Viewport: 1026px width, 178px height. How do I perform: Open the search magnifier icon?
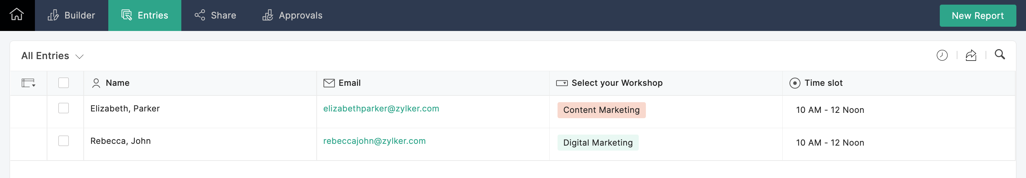click(x=1000, y=54)
